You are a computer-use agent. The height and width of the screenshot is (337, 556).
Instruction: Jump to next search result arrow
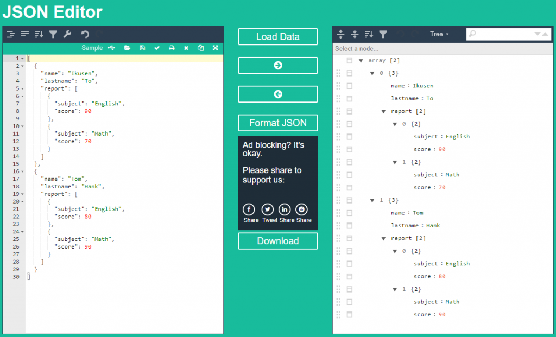click(x=538, y=34)
